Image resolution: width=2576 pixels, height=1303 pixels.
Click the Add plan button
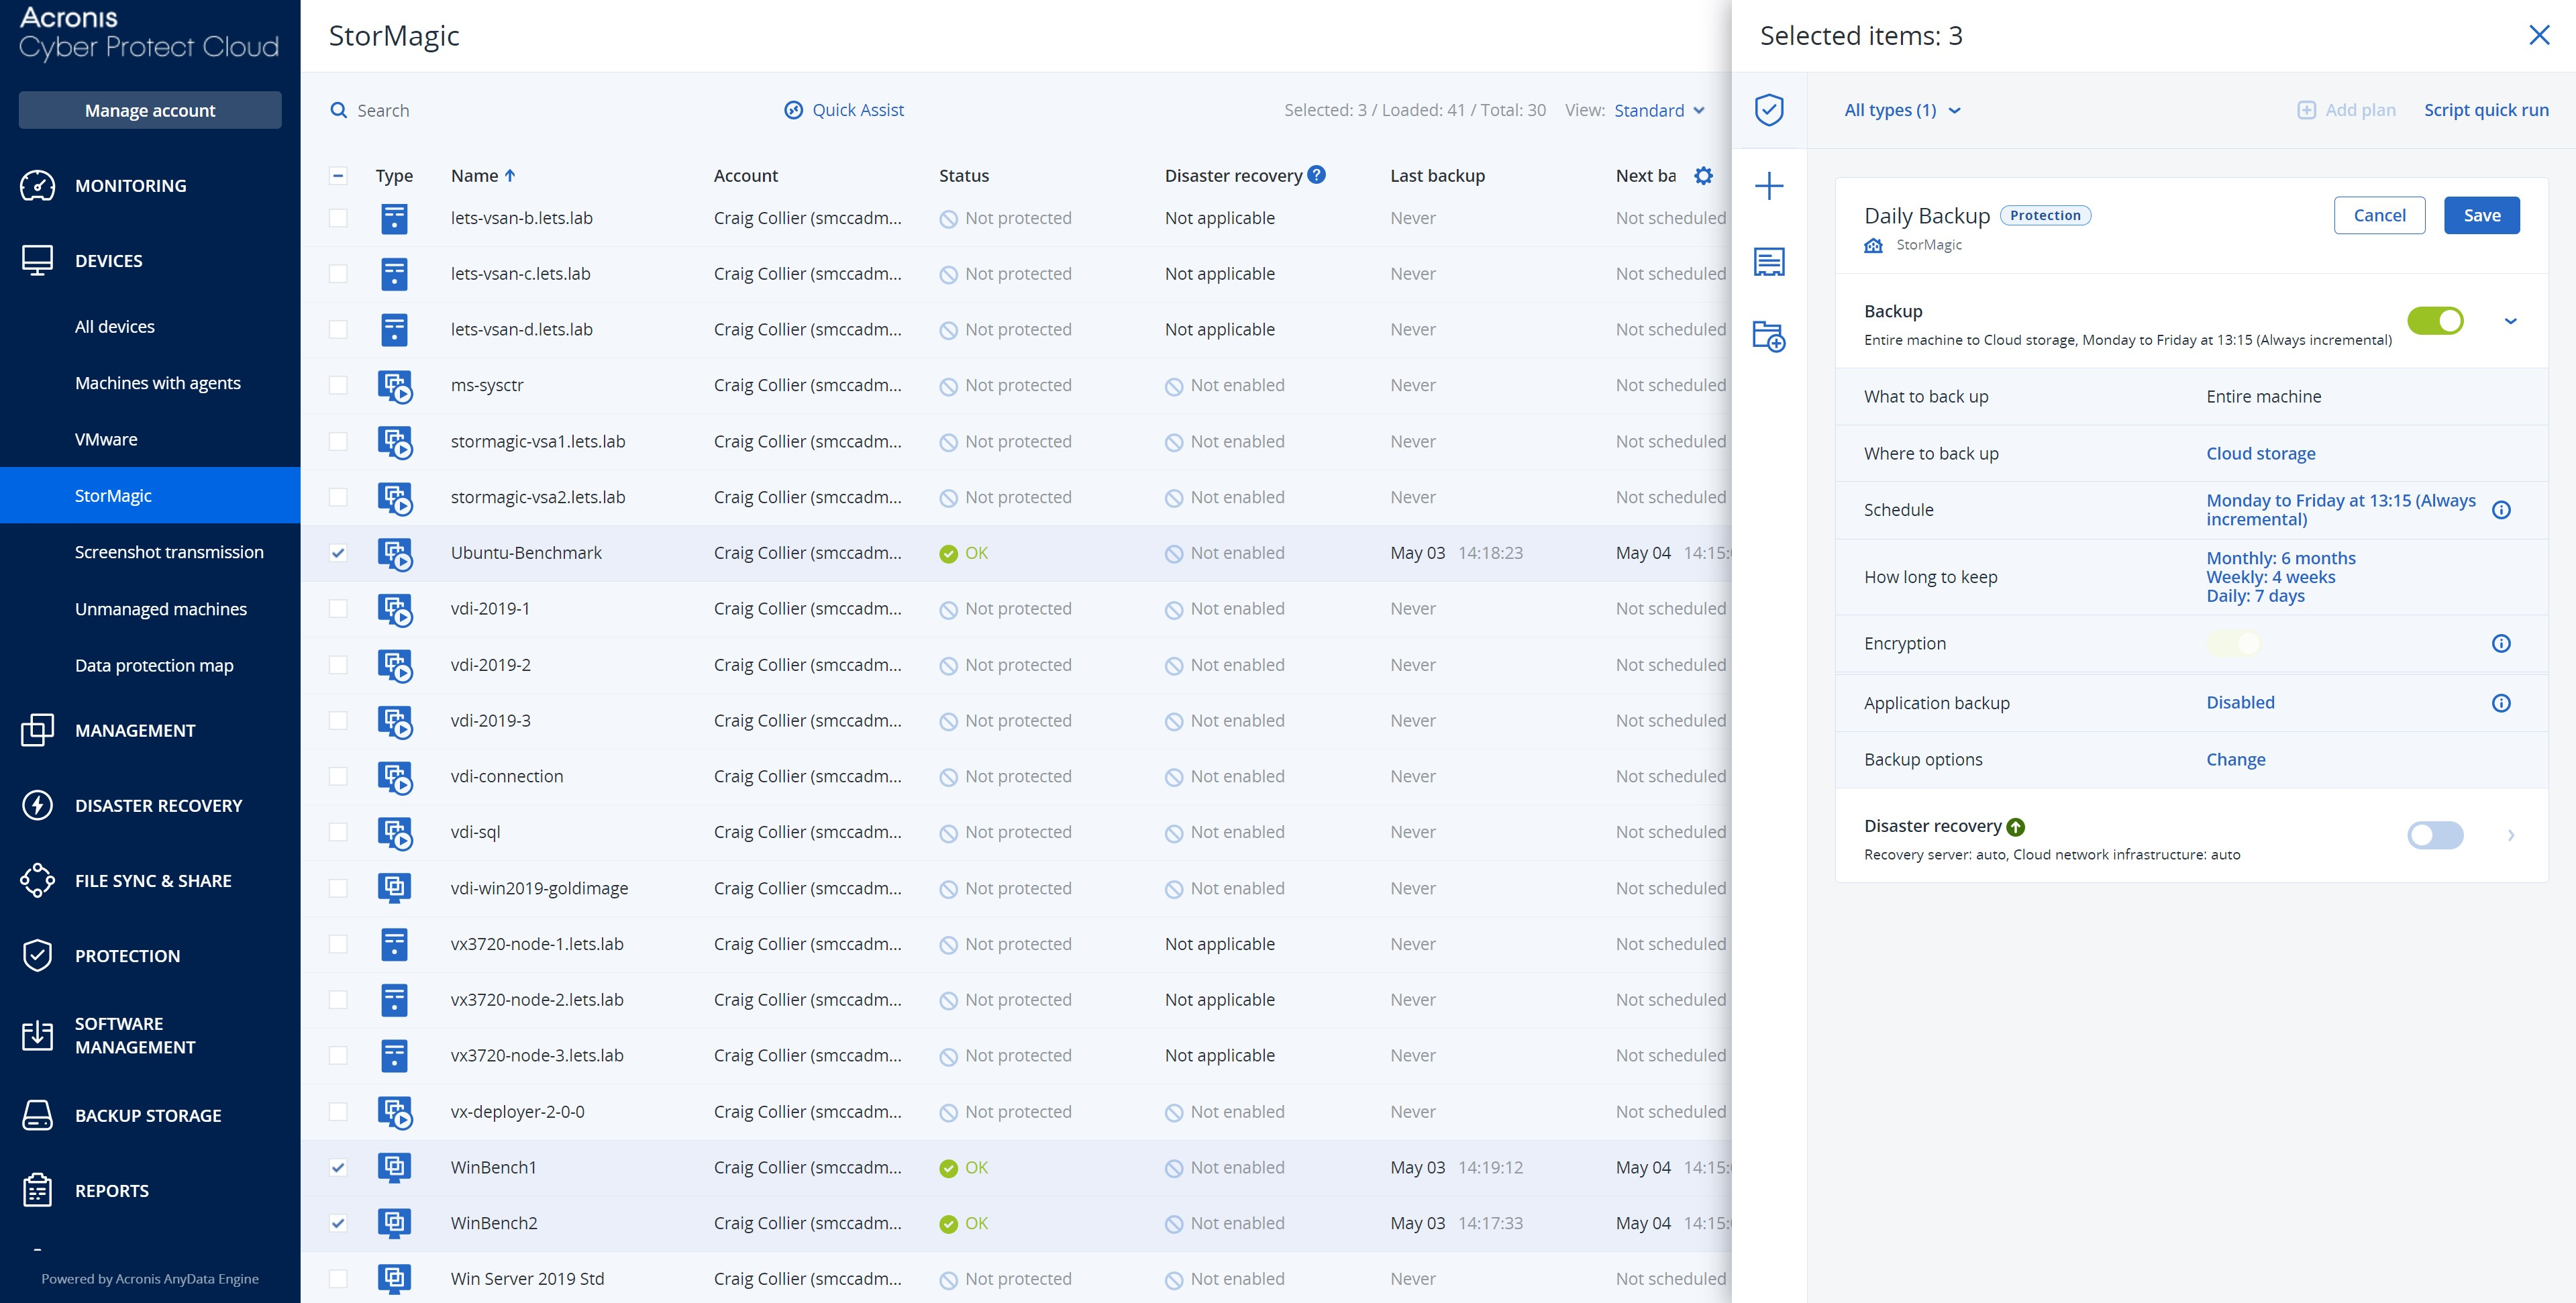pos(2346,110)
